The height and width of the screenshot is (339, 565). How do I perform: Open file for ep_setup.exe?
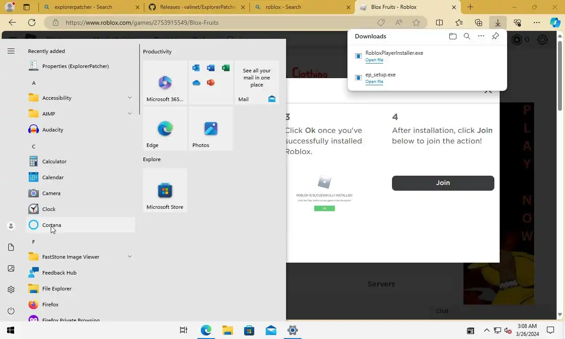coord(374,82)
